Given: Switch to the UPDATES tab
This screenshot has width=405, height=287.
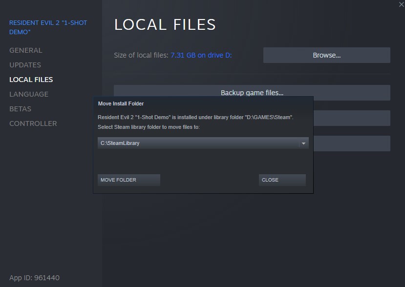Looking at the screenshot, I should click(x=25, y=65).
